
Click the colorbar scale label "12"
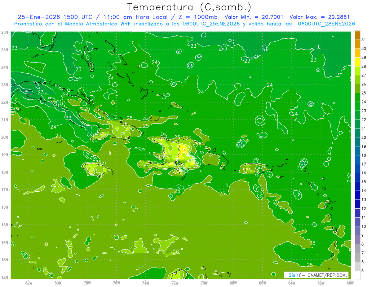364,208
